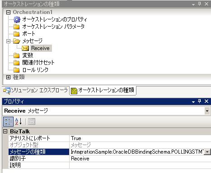The width and height of the screenshot is (211, 173).
Task: Click the ロール リンク folder icon
Action: point(17,70)
